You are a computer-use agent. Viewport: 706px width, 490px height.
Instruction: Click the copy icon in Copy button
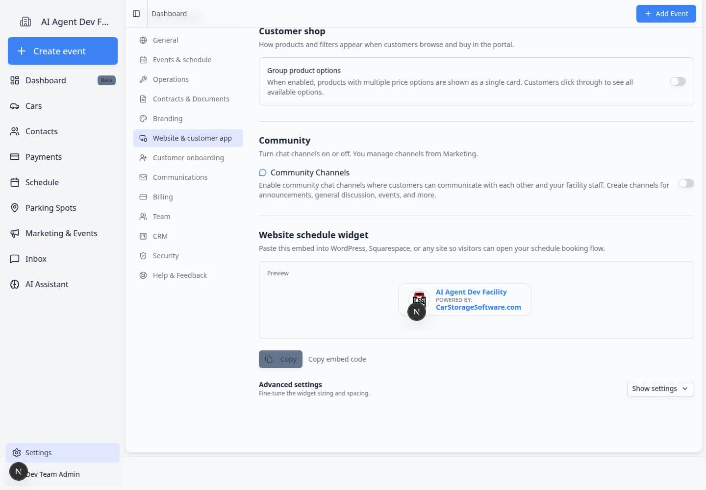tap(269, 359)
